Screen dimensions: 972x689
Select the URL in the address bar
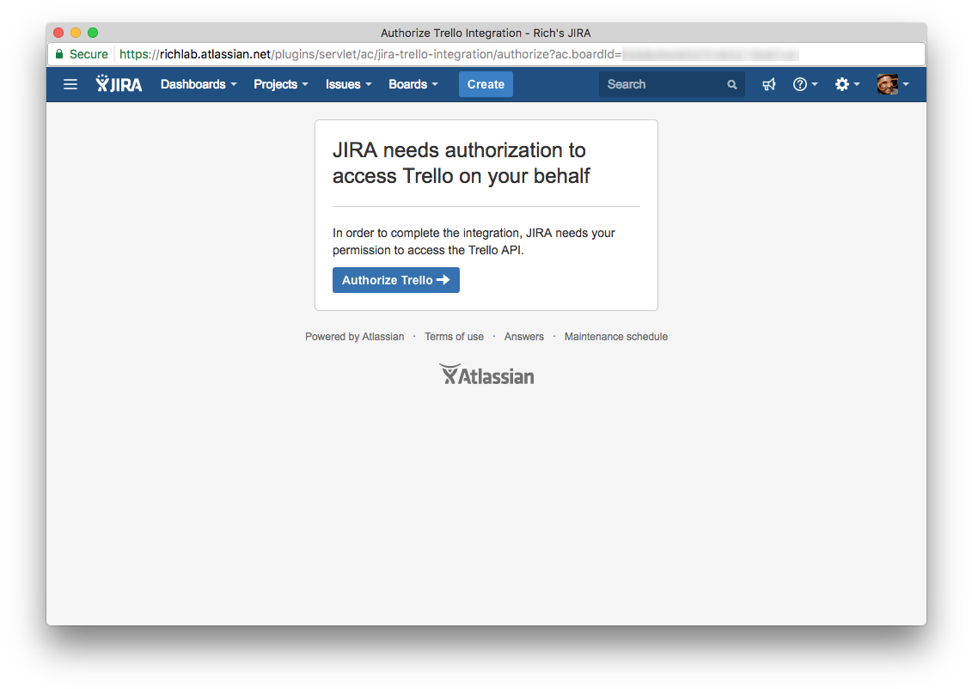point(459,54)
